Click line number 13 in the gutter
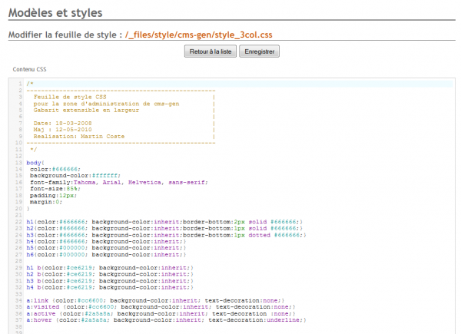Screen dimensions: 461x334 pos(18,163)
